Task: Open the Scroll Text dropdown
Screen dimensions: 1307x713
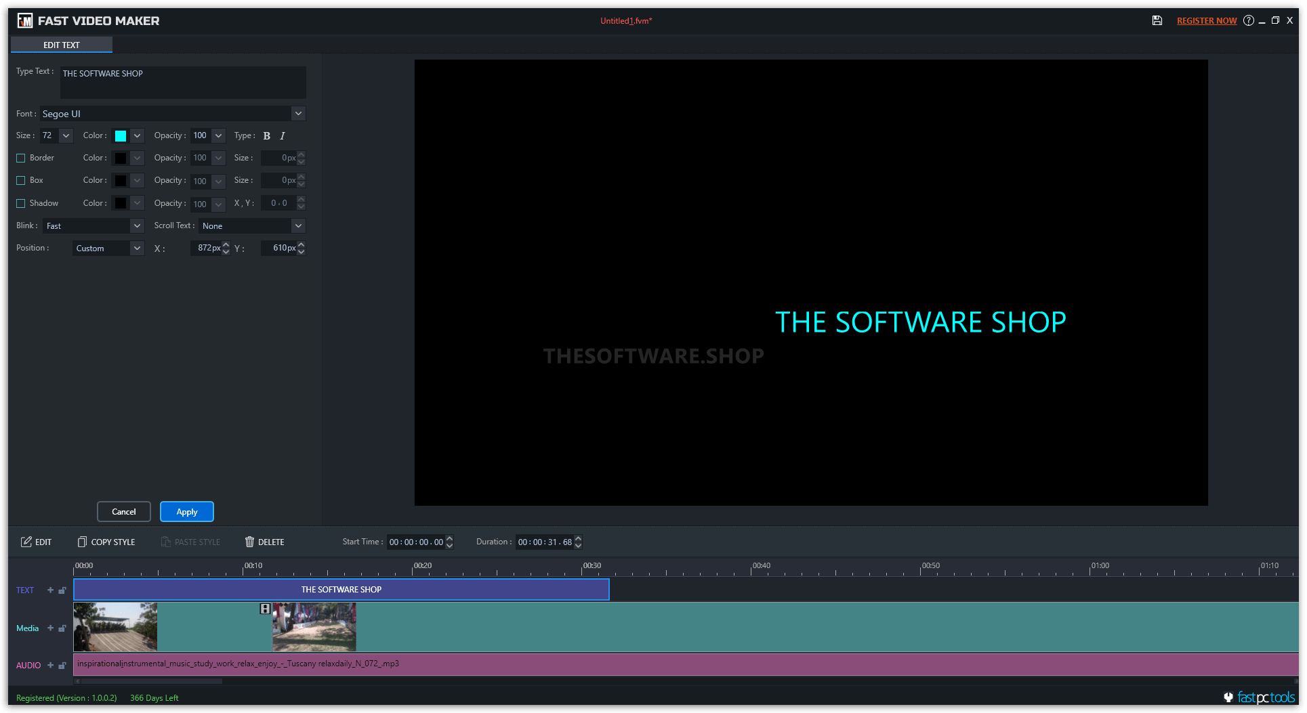Action: tap(298, 226)
